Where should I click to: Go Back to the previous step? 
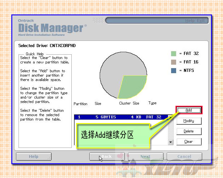[x=107, y=156]
